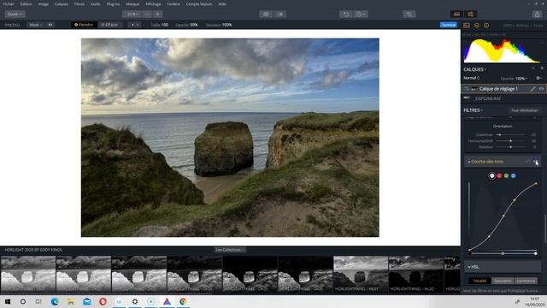
Task: Click the histogram display
Action: click(502, 50)
